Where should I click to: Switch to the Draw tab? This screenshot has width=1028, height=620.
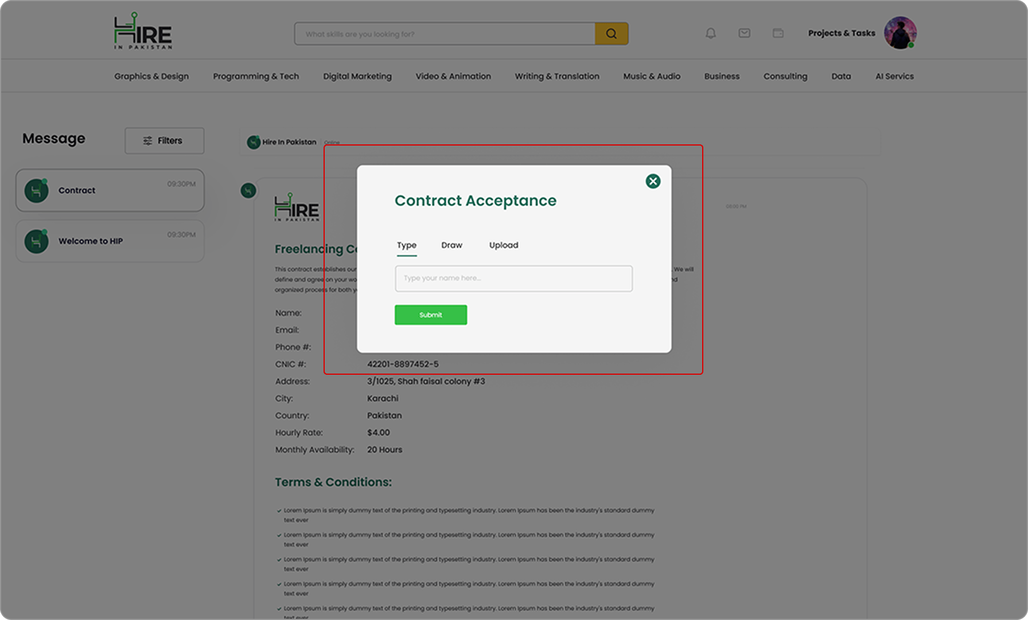coord(451,245)
